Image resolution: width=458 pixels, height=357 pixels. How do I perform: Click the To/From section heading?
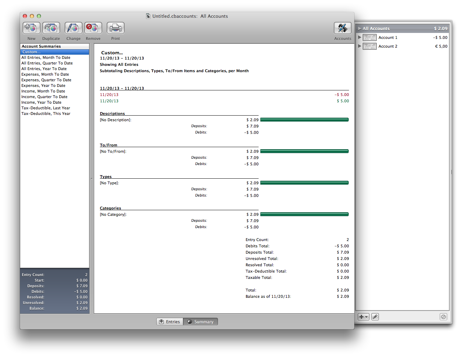[109, 145]
